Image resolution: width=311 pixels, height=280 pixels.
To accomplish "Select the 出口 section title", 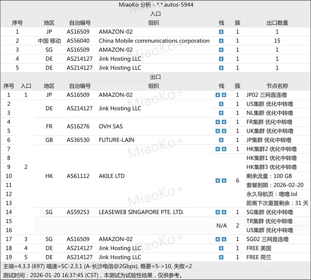I will pos(155,77).
